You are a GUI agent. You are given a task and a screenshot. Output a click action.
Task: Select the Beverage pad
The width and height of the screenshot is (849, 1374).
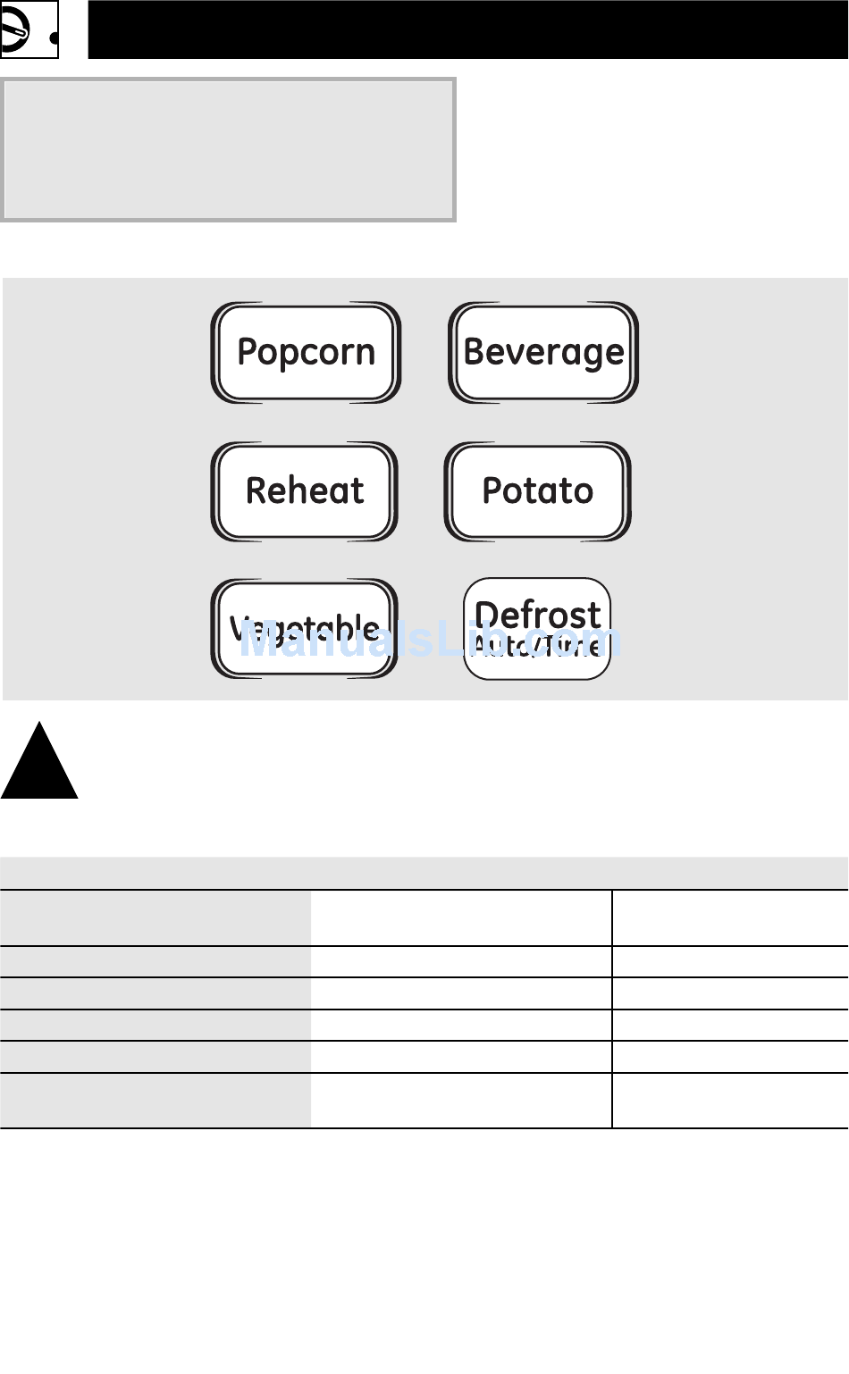click(x=543, y=353)
